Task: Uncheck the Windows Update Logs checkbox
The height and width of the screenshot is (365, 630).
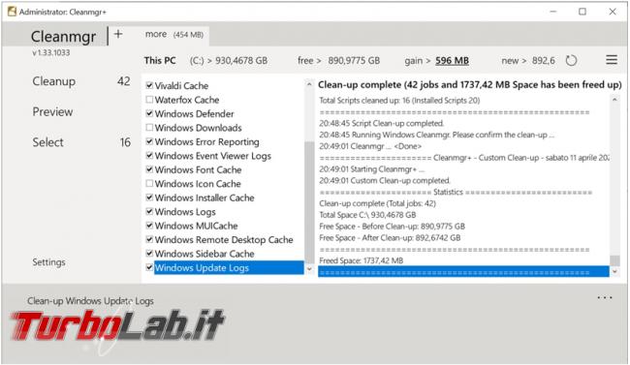Action: point(149,267)
